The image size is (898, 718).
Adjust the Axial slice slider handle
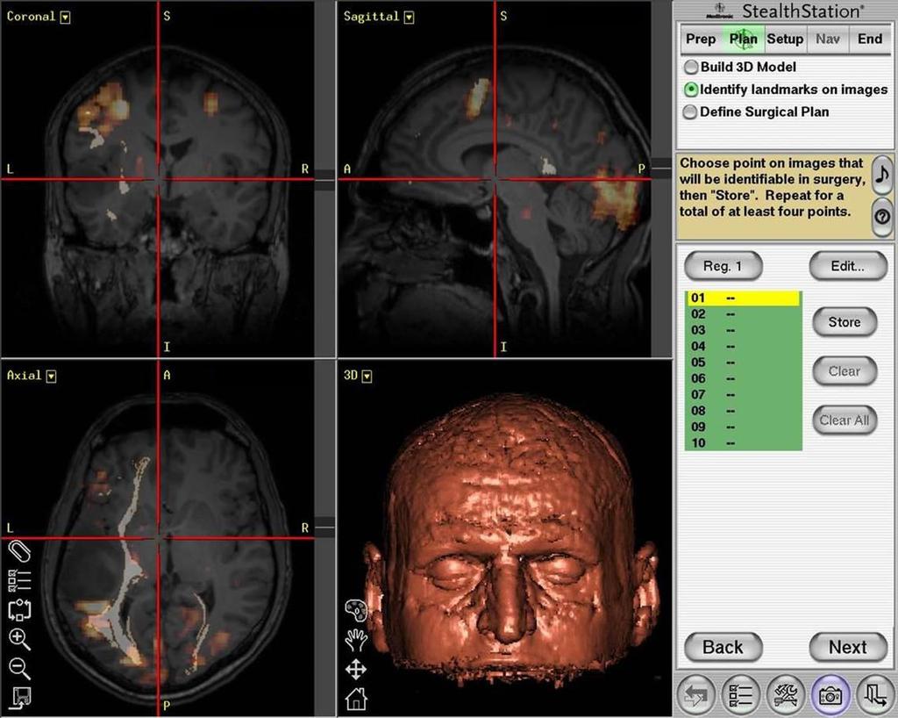click(x=324, y=528)
